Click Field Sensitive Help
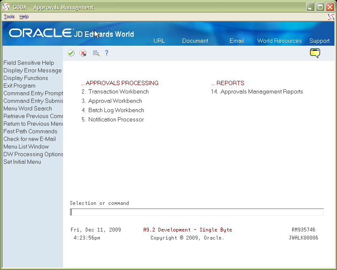 [x=29, y=63]
